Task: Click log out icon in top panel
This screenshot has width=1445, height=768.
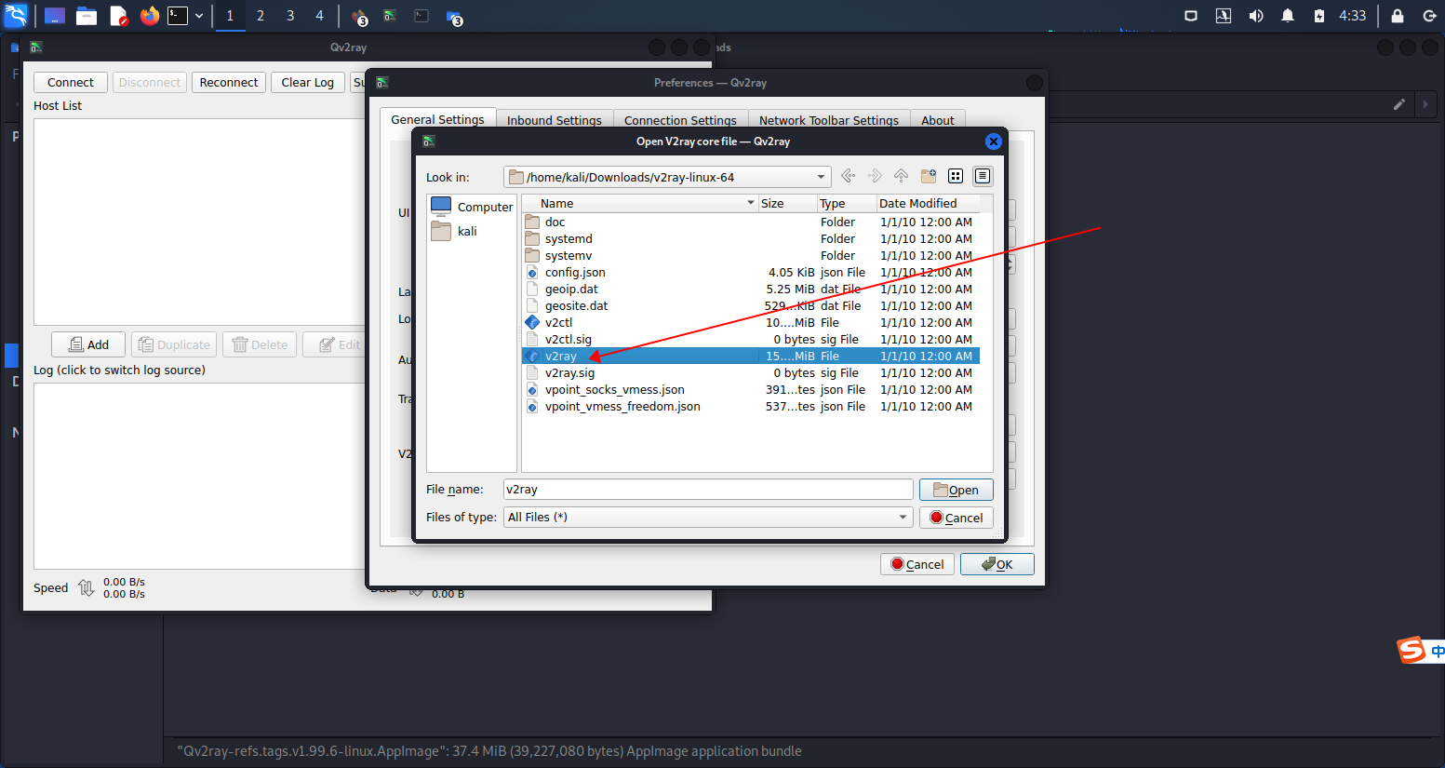Action: pyautogui.click(x=1430, y=16)
